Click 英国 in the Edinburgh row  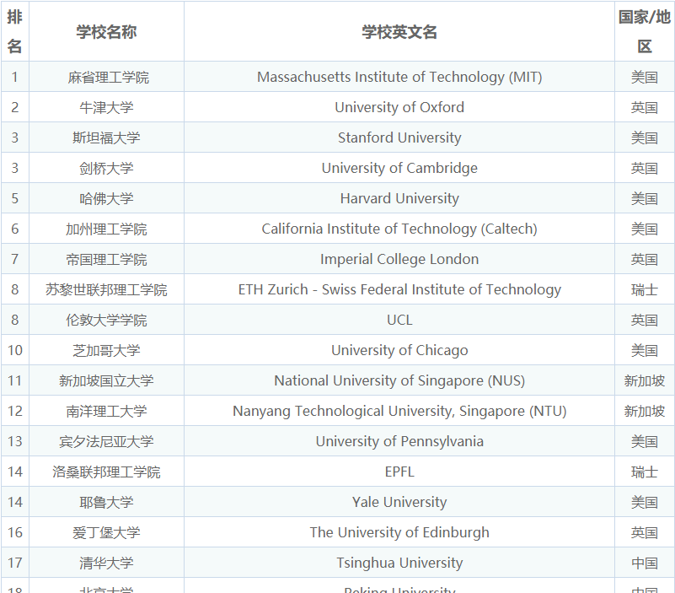pyautogui.click(x=645, y=532)
